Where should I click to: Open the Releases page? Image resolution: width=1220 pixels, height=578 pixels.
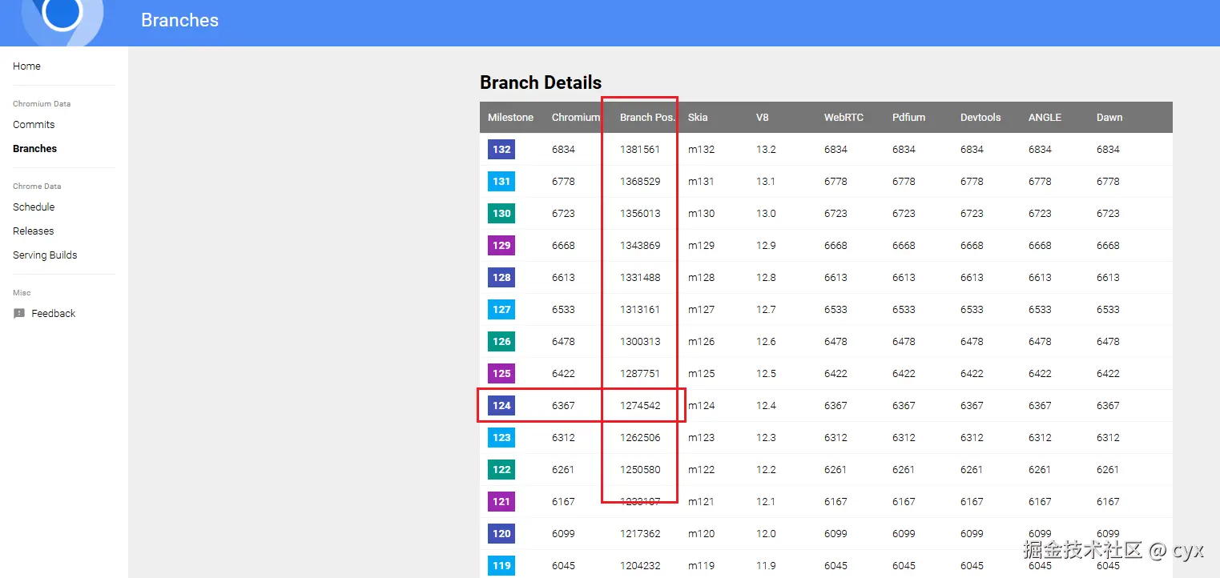[x=34, y=231]
